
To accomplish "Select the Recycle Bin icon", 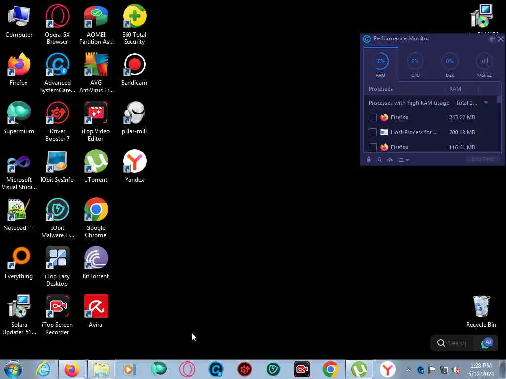I will [x=481, y=311].
